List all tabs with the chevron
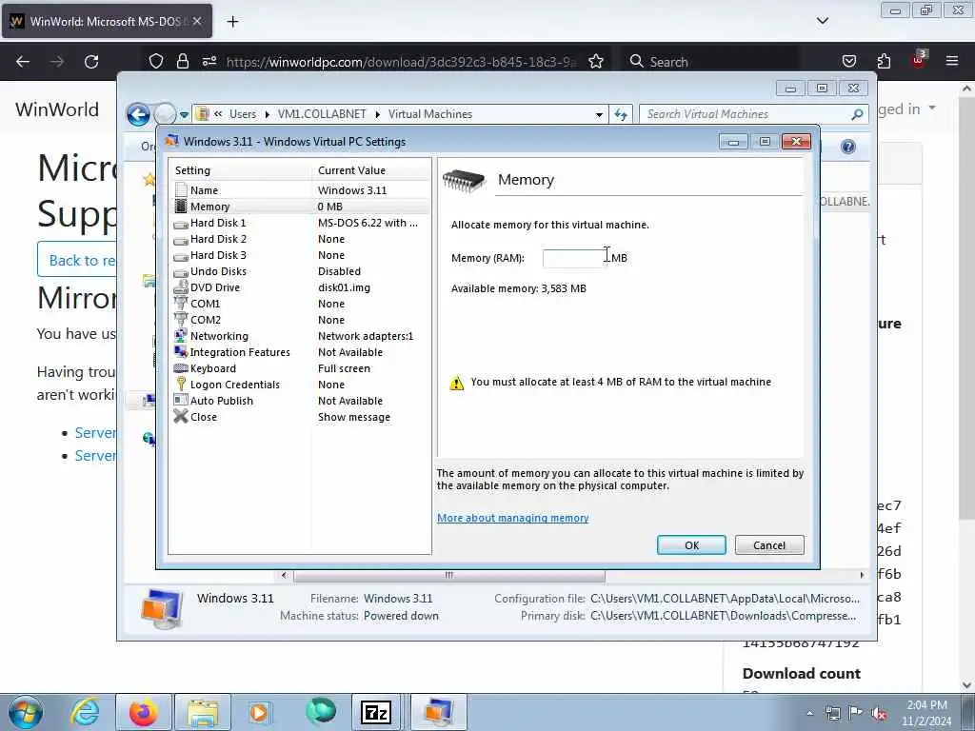975x731 pixels. [x=822, y=21]
